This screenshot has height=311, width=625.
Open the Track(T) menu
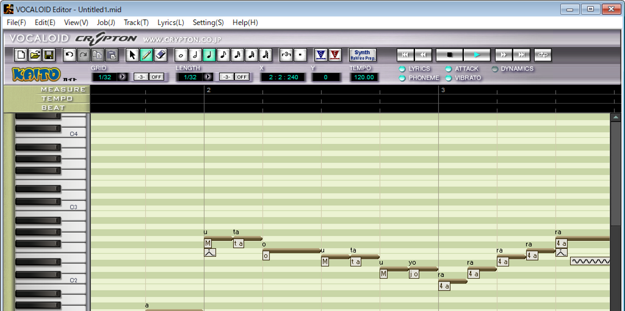point(136,23)
